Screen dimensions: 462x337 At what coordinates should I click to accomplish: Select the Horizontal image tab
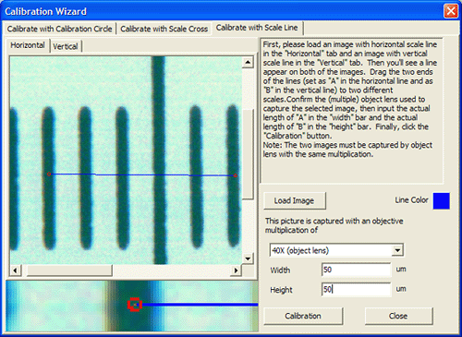coord(28,45)
